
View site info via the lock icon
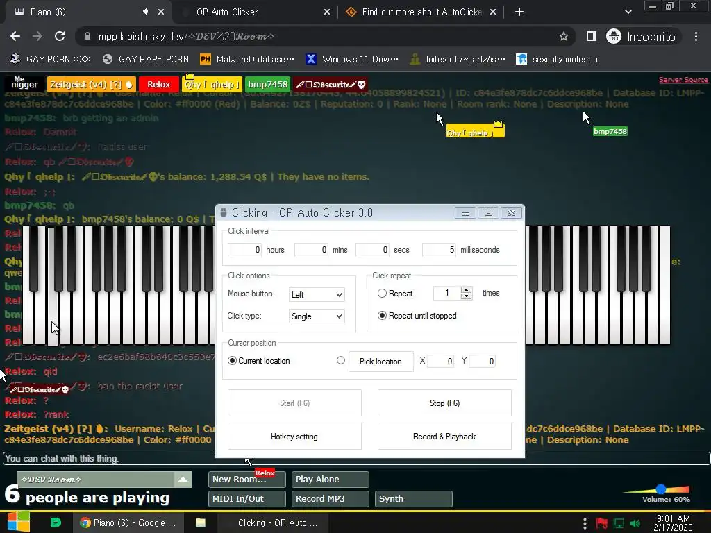coord(87,36)
